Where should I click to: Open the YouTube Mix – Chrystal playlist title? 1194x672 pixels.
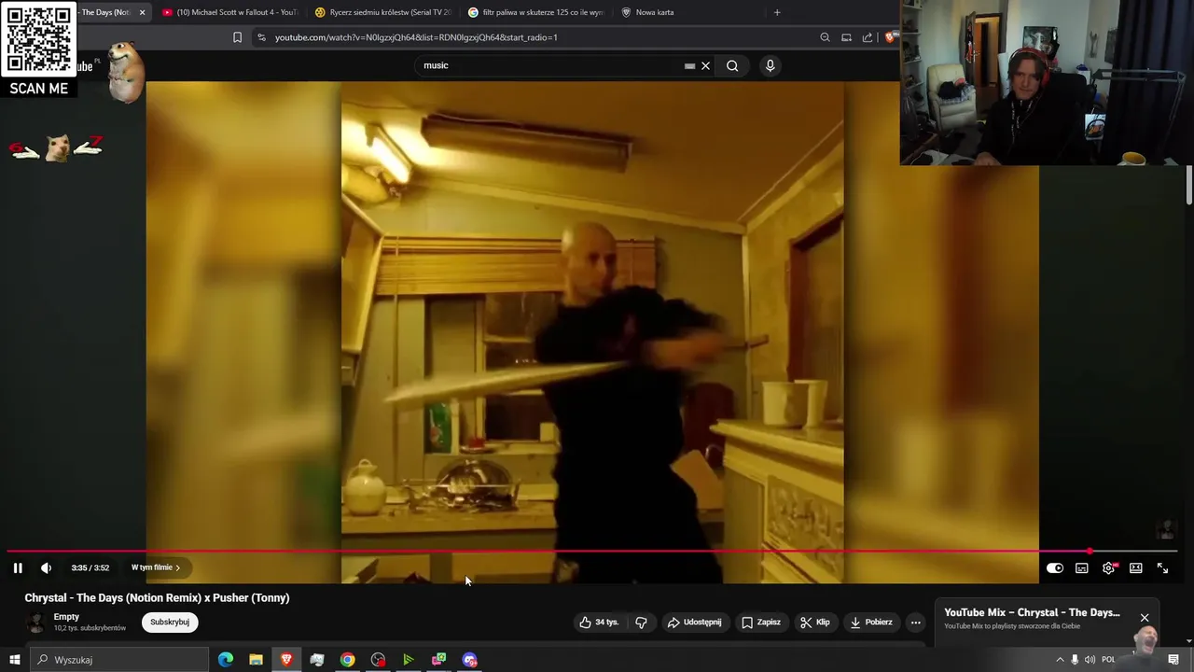(x=1032, y=613)
